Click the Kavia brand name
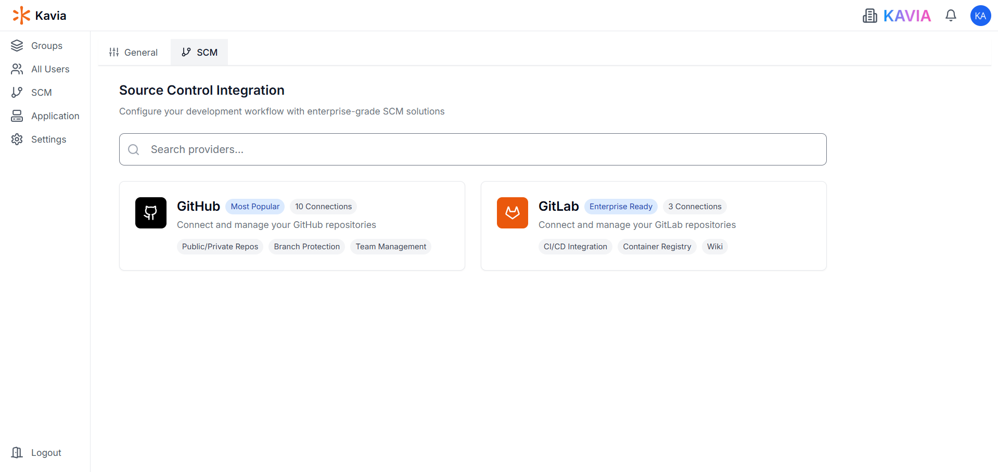 [50, 16]
